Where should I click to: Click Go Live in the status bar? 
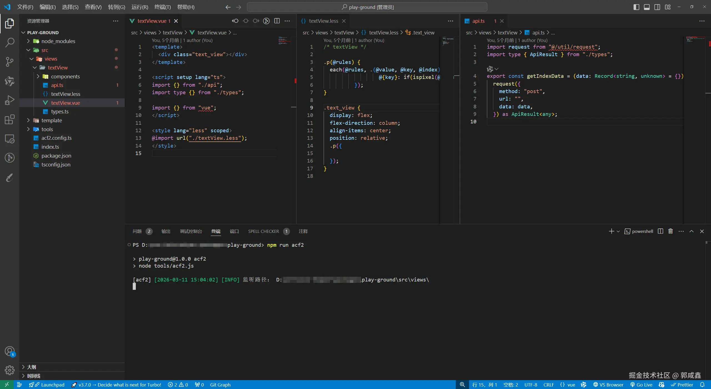(641, 385)
